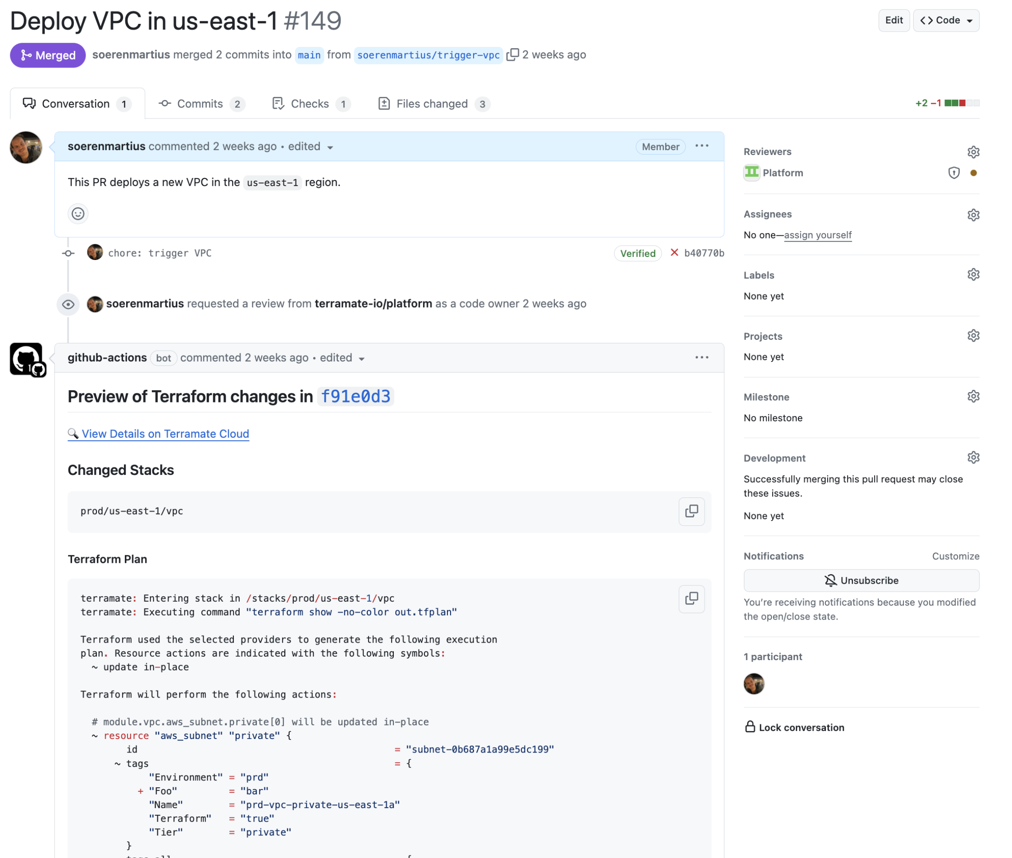Switch to the Files changed tab
The width and height of the screenshot is (1012, 858).
(x=432, y=103)
